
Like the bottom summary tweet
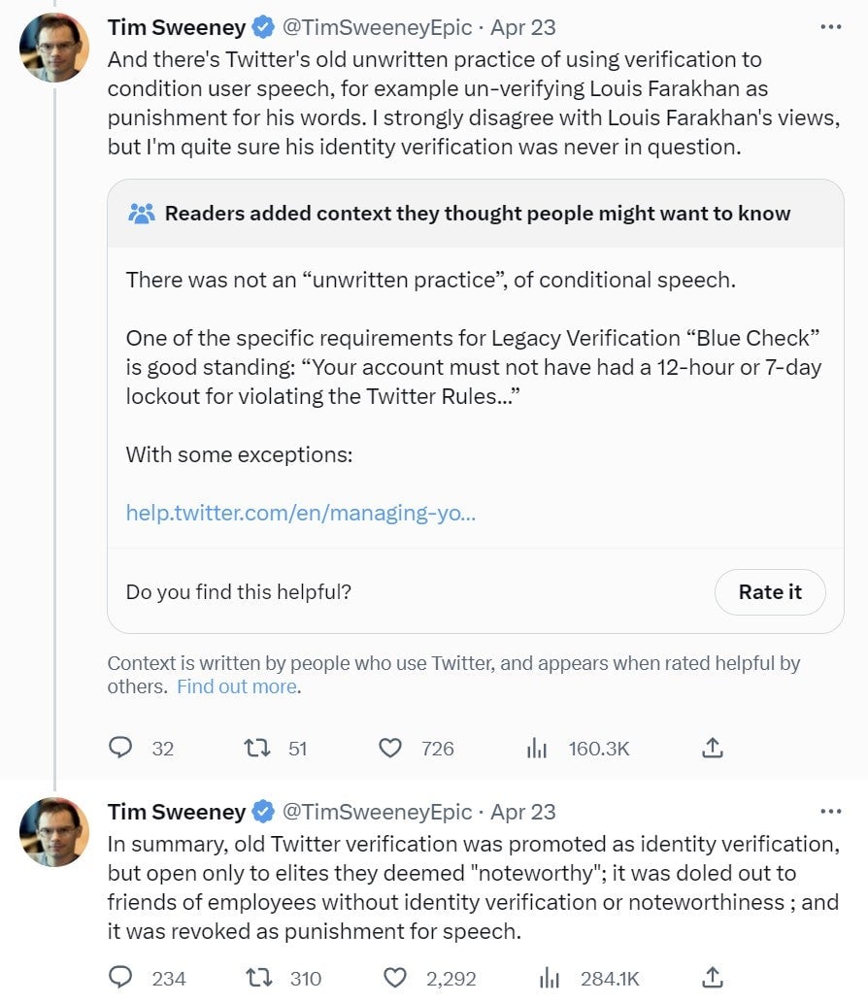tap(395, 979)
